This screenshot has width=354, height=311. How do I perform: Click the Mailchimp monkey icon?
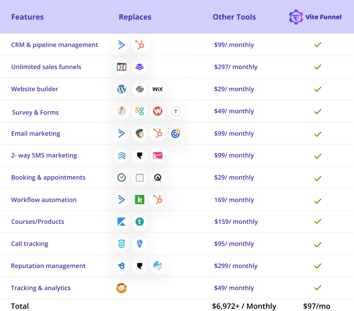pyautogui.click(x=139, y=133)
